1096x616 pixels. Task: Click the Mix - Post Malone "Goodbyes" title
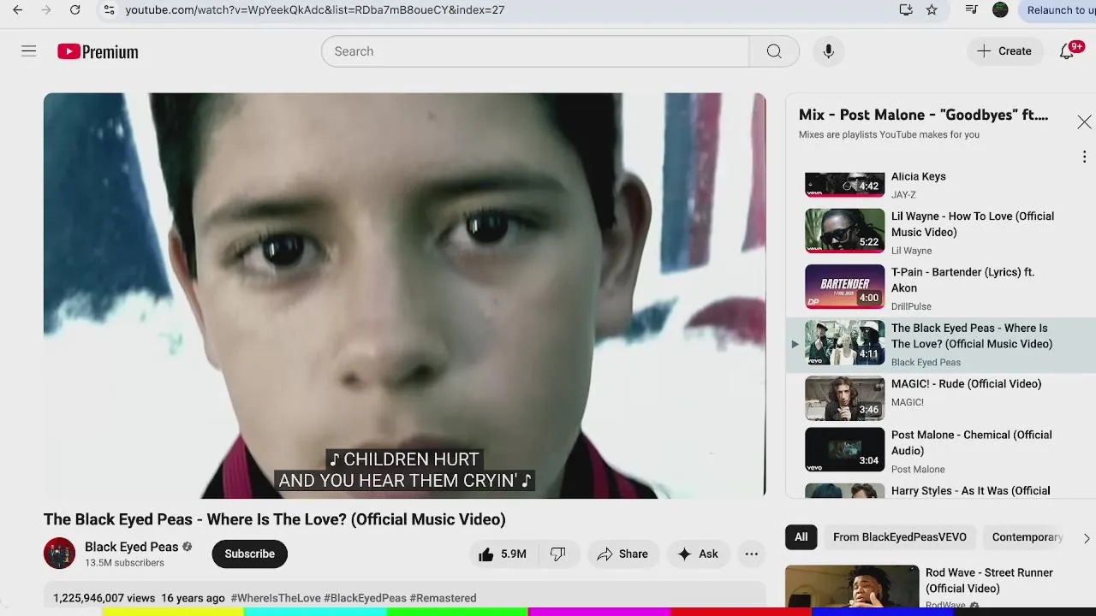923,115
